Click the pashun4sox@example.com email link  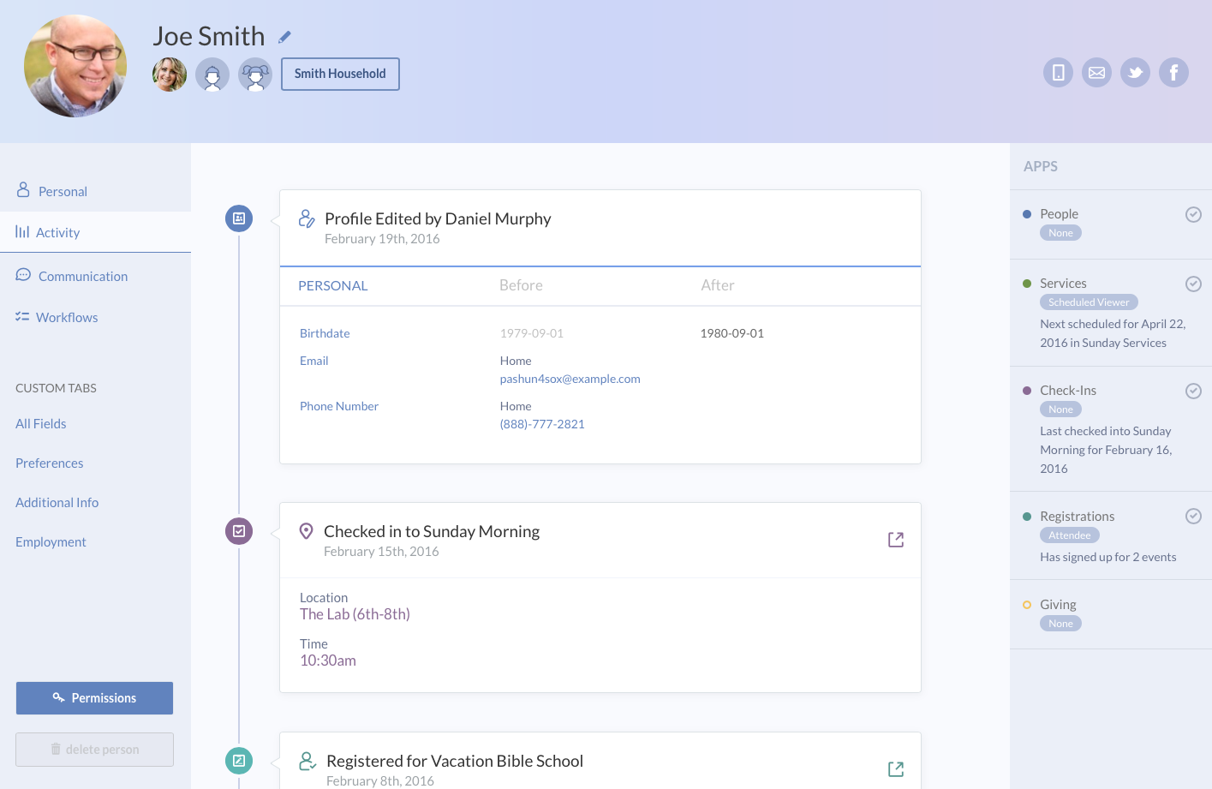pyautogui.click(x=570, y=378)
